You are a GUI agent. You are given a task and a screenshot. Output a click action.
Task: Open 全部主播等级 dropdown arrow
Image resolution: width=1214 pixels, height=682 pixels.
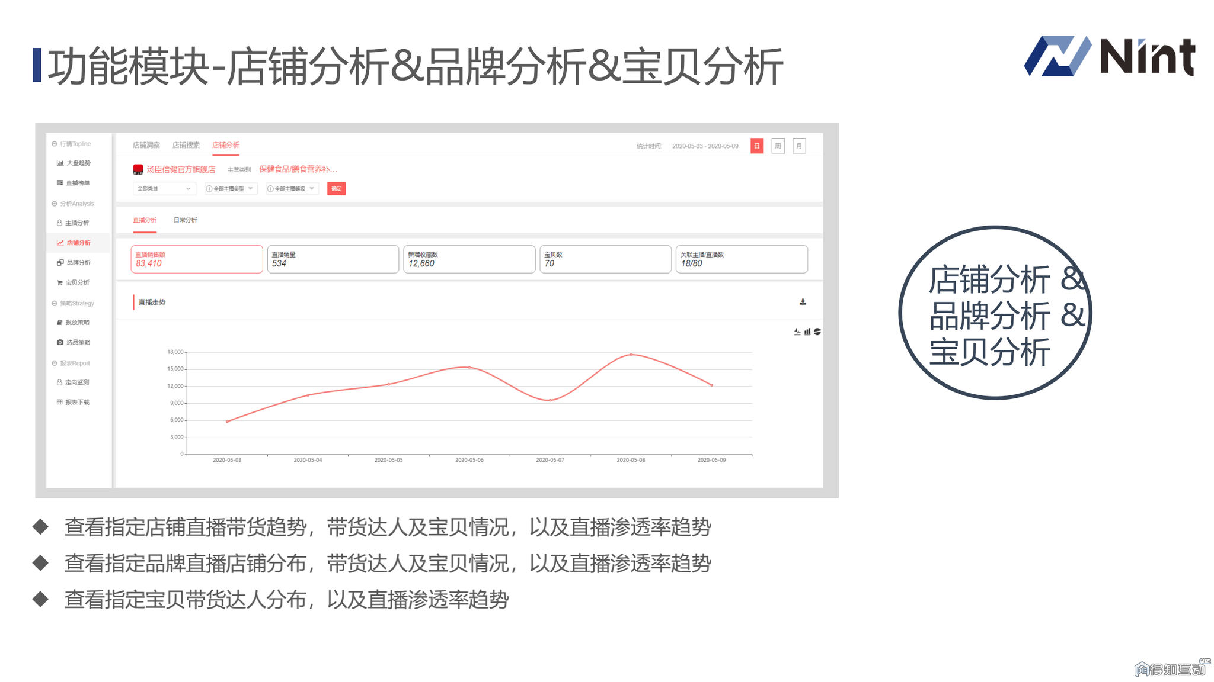click(312, 189)
